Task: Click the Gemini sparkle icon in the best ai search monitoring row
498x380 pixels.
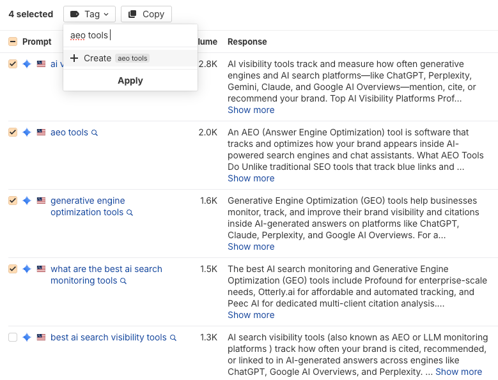Action: pyautogui.click(x=27, y=269)
